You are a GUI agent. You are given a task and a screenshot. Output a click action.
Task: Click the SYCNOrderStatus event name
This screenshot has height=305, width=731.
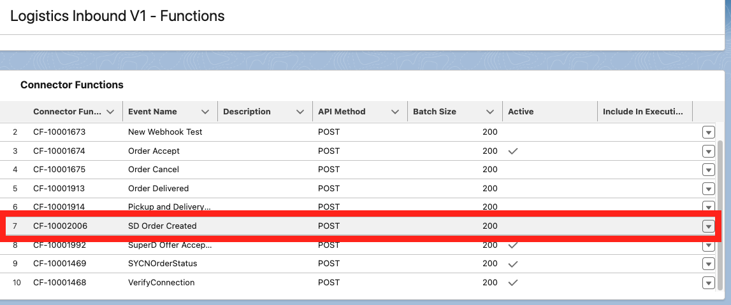[x=163, y=264]
